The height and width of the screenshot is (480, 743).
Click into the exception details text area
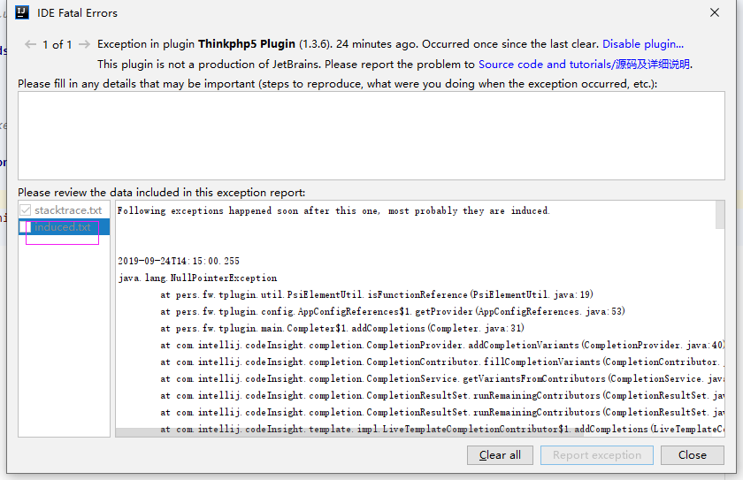371,135
